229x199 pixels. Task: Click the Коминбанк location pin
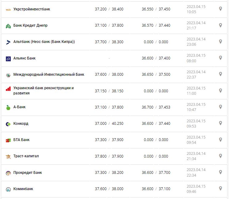click(220, 188)
